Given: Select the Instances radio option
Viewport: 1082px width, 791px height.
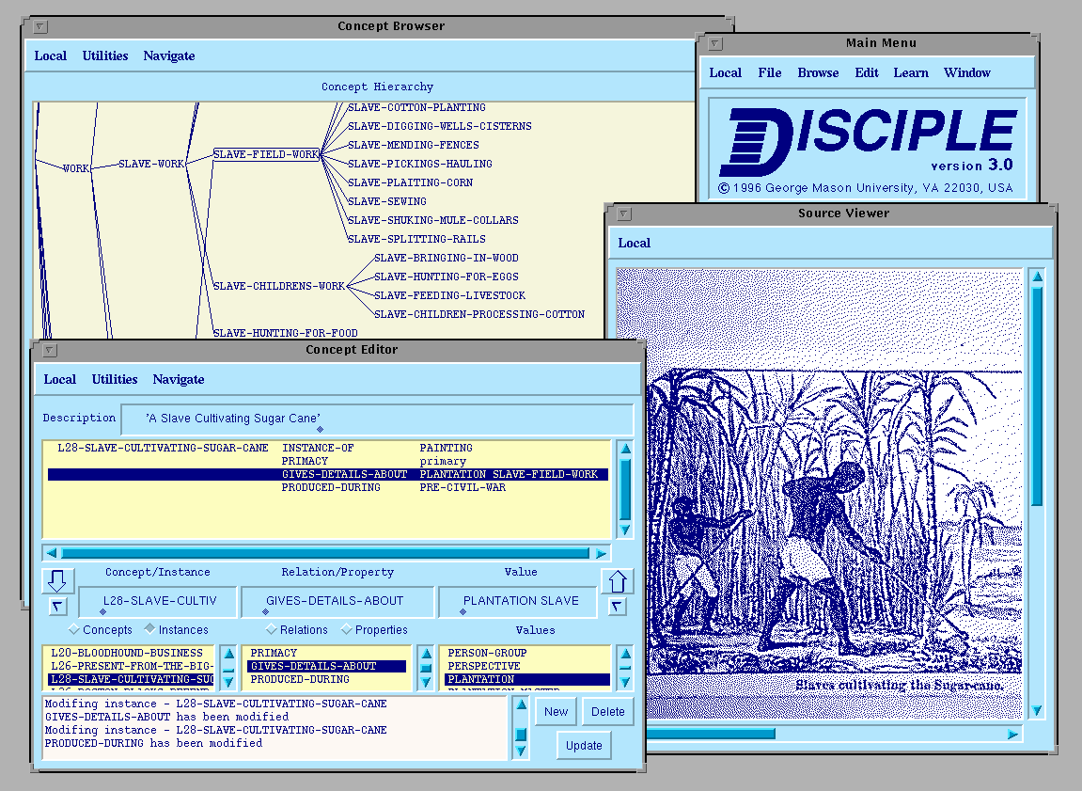Looking at the screenshot, I should pyautogui.click(x=149, y=629).
